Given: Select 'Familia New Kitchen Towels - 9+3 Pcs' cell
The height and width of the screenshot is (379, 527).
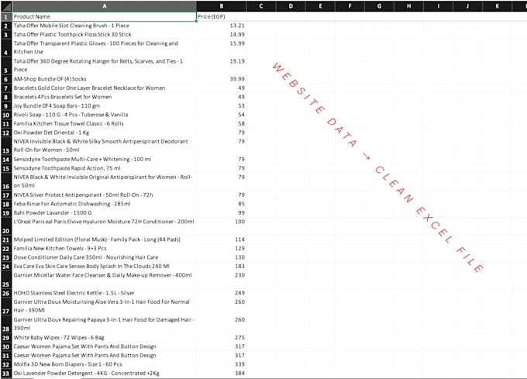Looking at the screenshot, I should (x=104, y=248).
